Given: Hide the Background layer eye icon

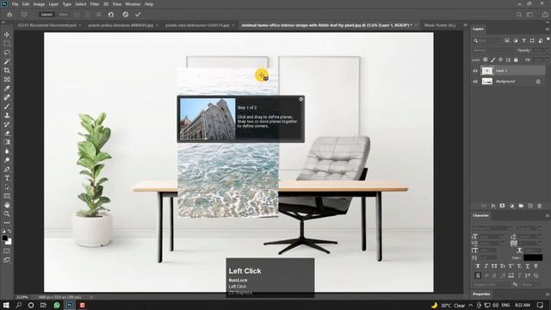Looking at the screenshot, I should pyautogui.click(x=475, y=81).
